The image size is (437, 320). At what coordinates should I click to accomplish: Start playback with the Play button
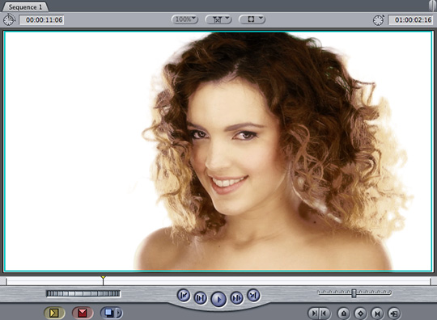(218, 300)
